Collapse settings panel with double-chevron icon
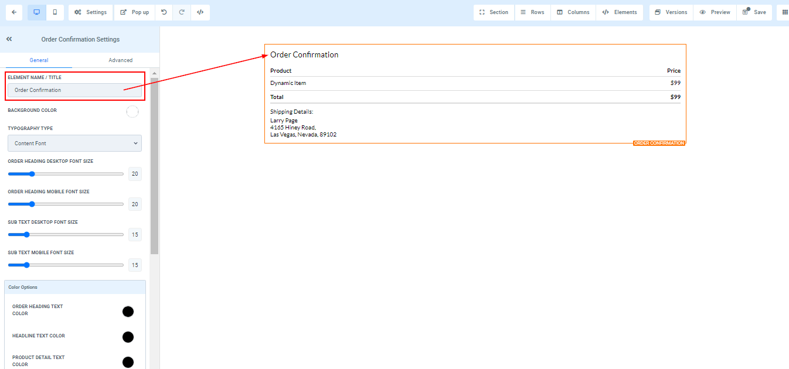 tap(9, 39)
